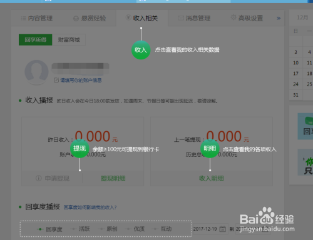
Task: Open 请填写你的账户信息 link
Action: [x=81, y=80]
